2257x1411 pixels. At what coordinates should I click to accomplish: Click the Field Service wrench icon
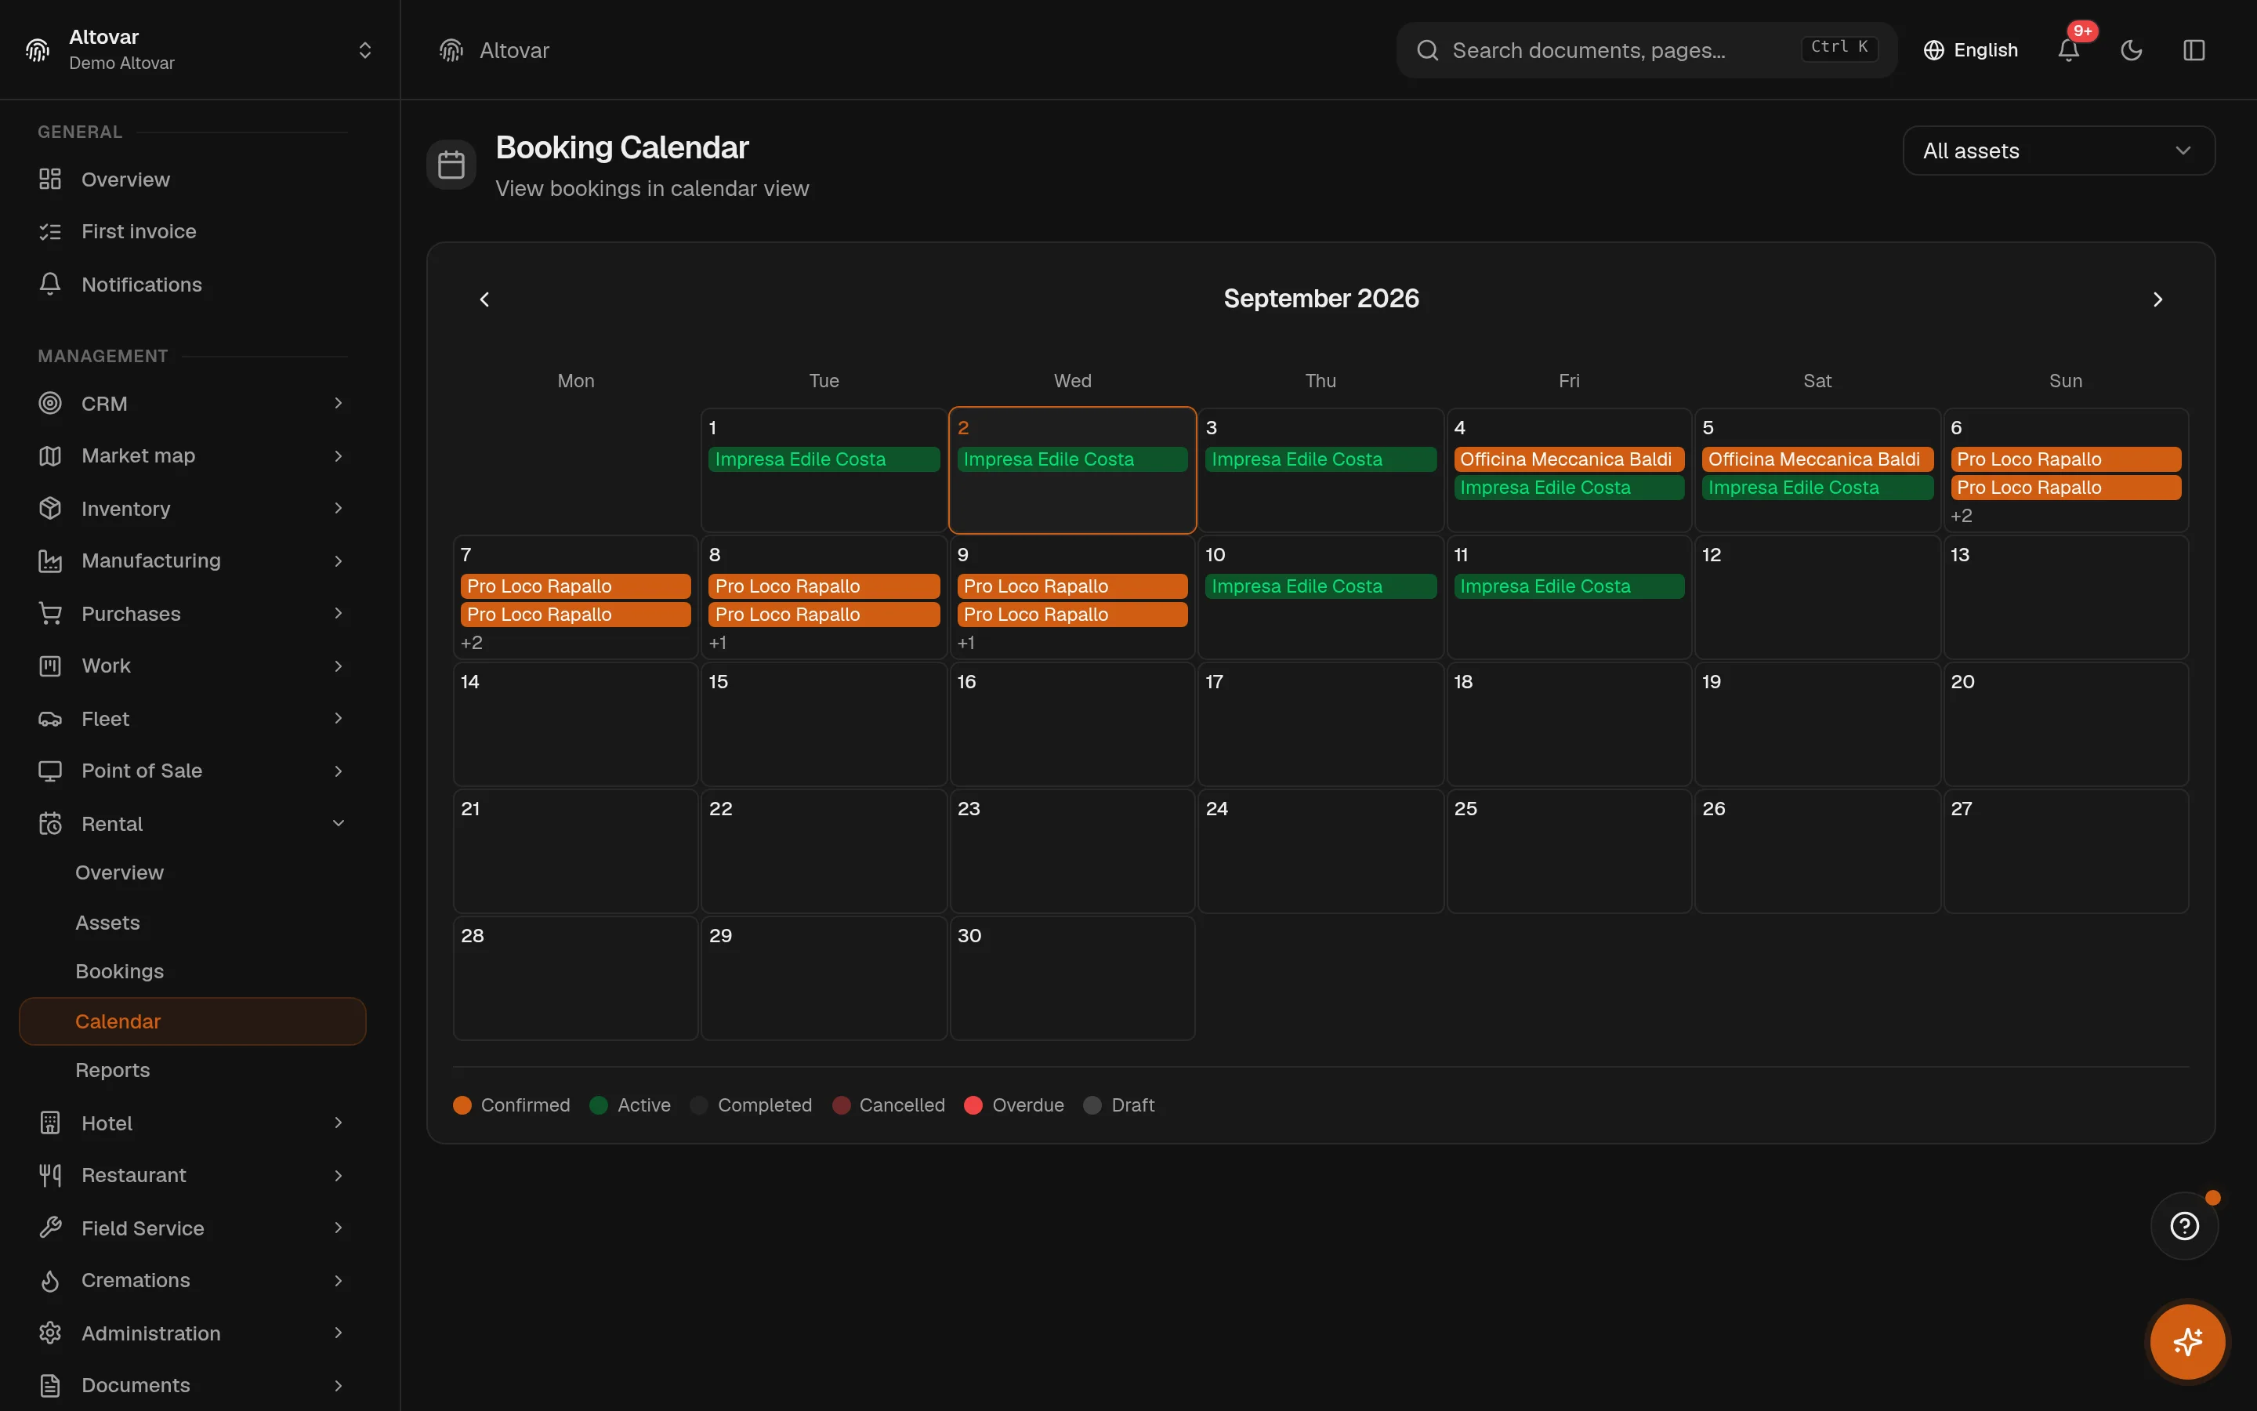pyautogui.click(x=50, y=1228)
